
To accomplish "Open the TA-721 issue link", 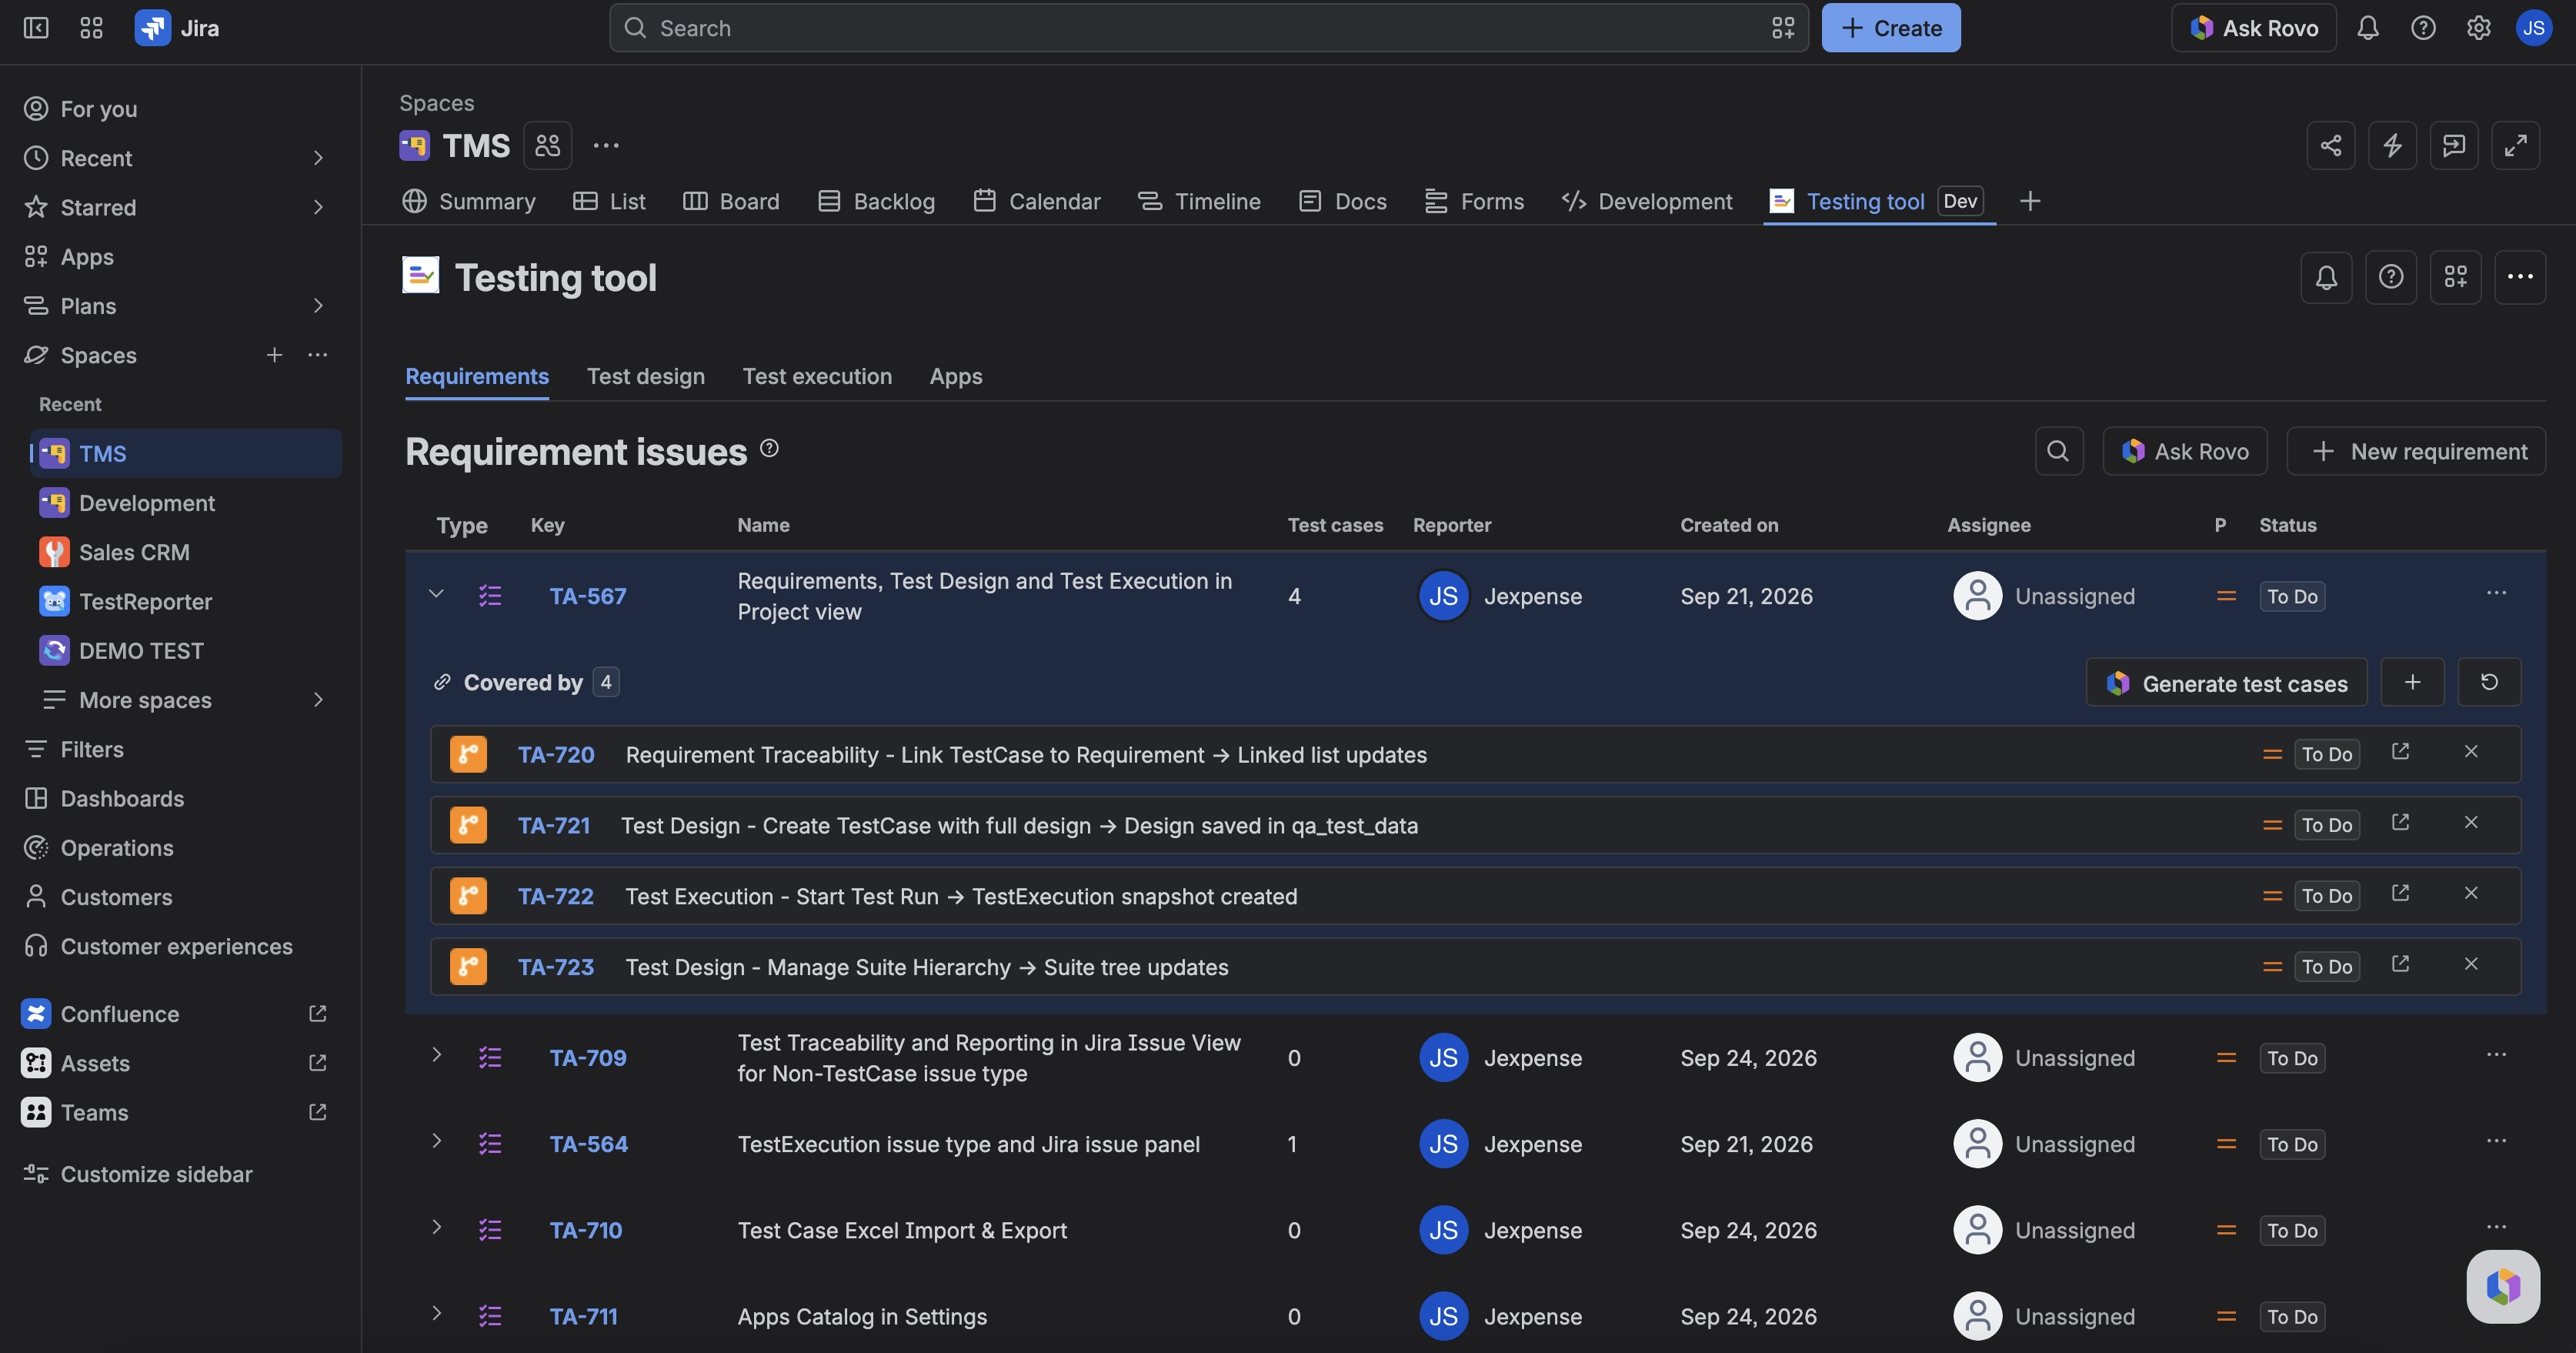I will (x=554, y=826).
